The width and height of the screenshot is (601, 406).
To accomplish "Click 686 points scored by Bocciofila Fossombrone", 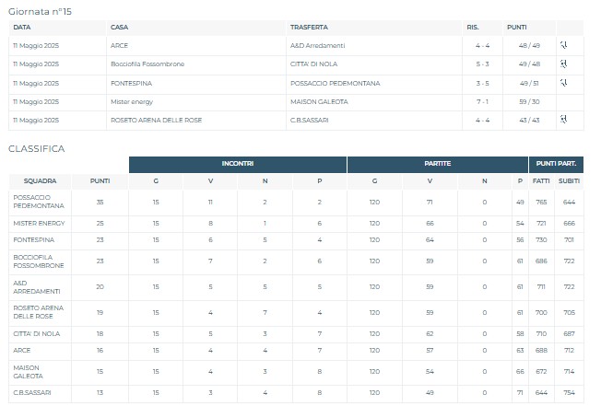I will tap(541, 261).
